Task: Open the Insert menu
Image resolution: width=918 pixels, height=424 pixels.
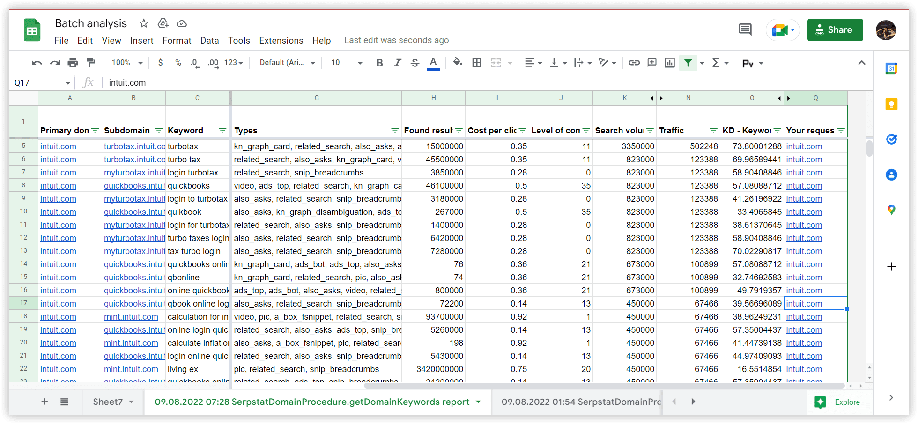Action: click(142, 41)
